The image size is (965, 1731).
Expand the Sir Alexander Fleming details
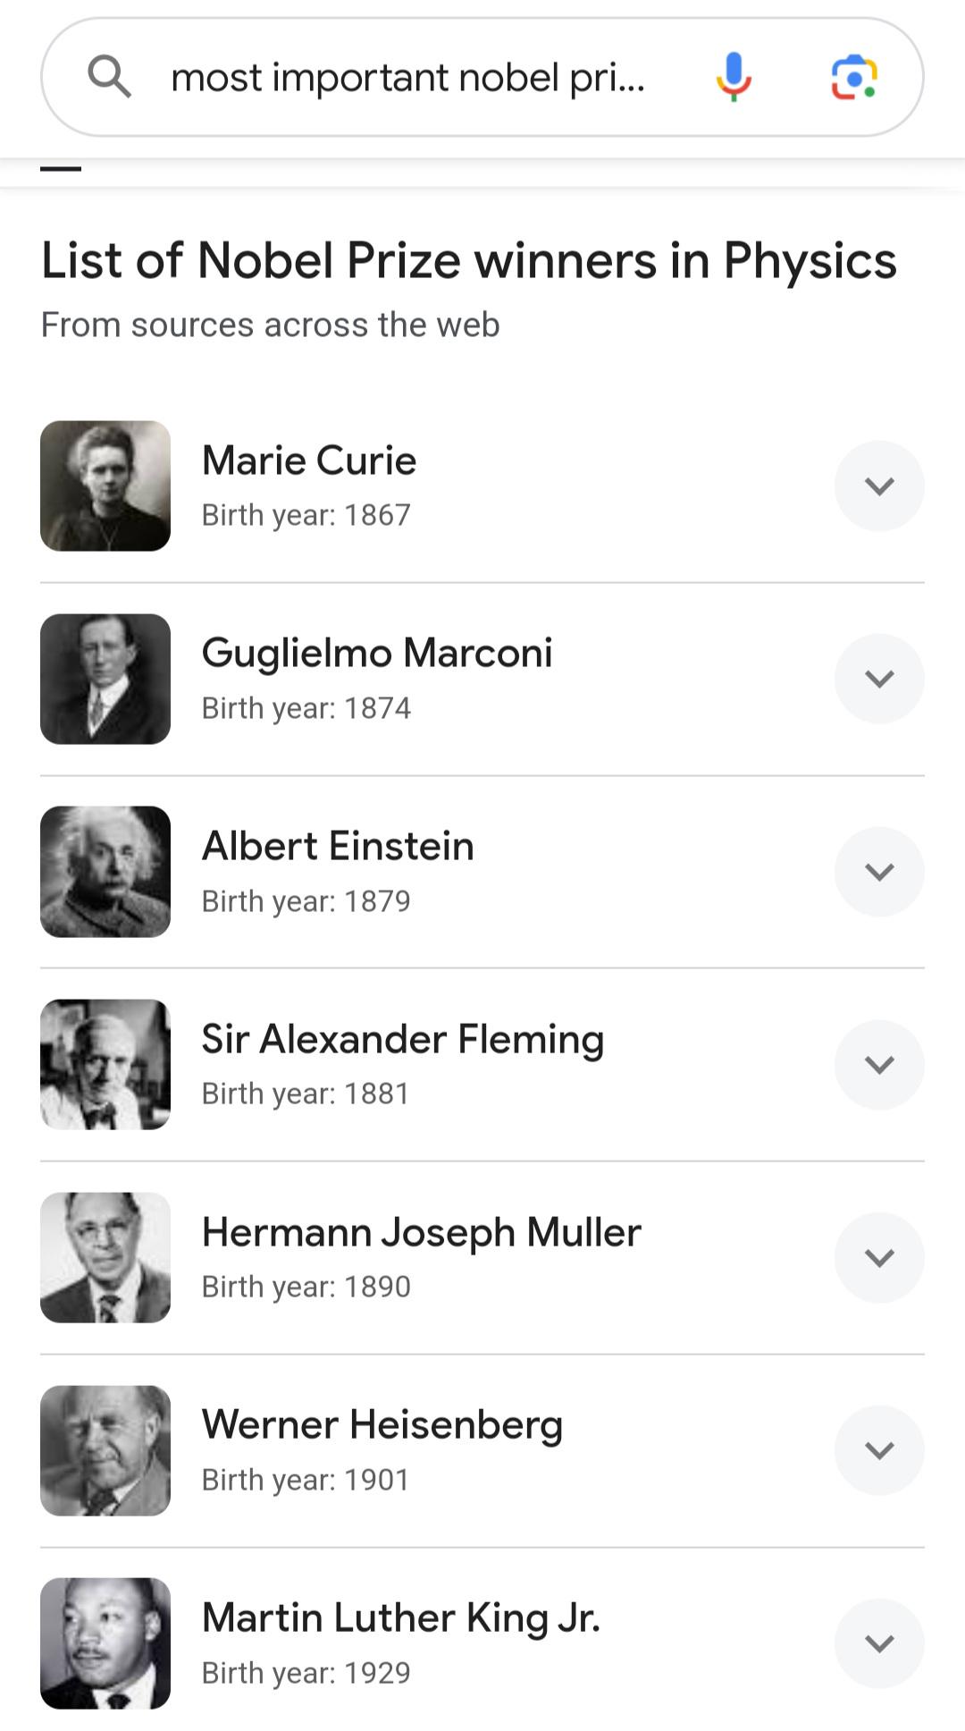[879, 1065]
